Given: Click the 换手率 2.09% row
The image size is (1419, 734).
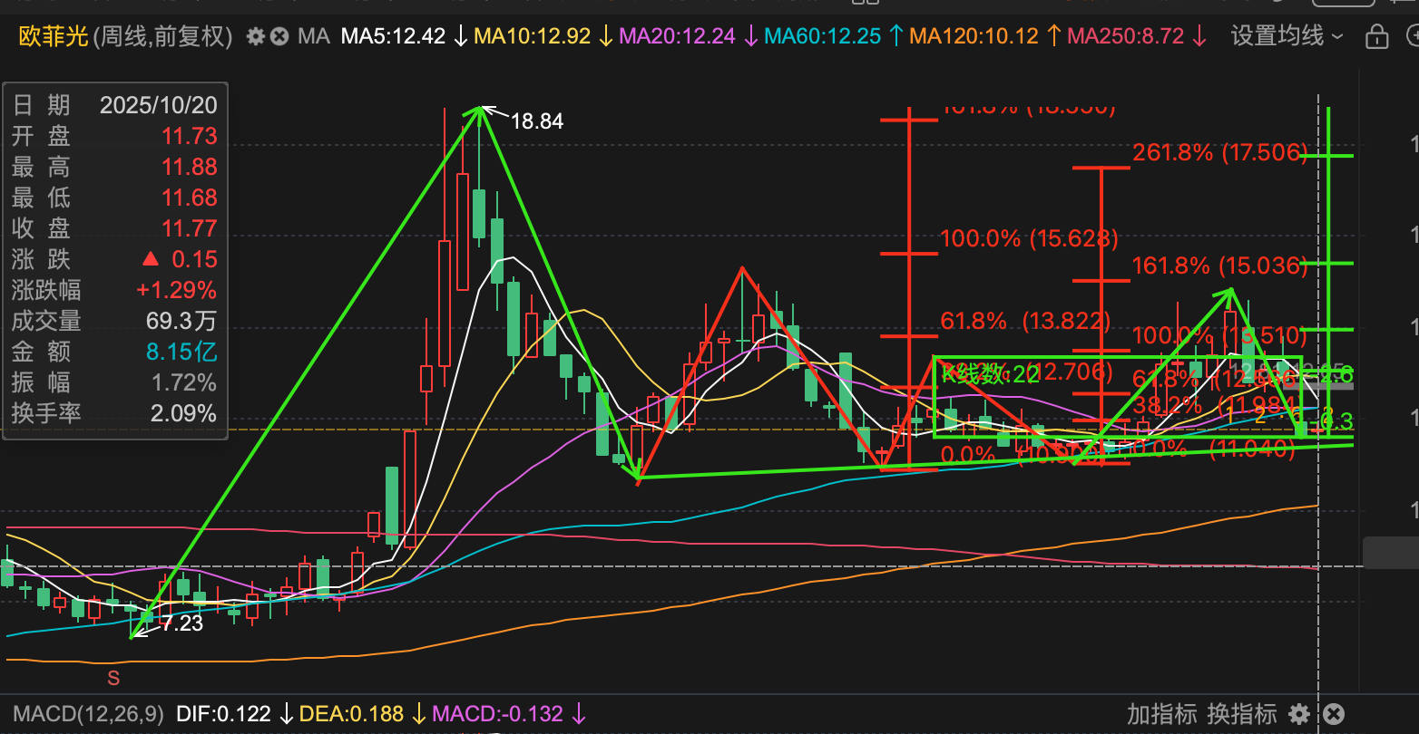Looking at the screenshot, I should coord(114,413).
